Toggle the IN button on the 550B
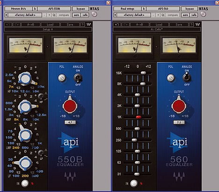 [25, 184]
